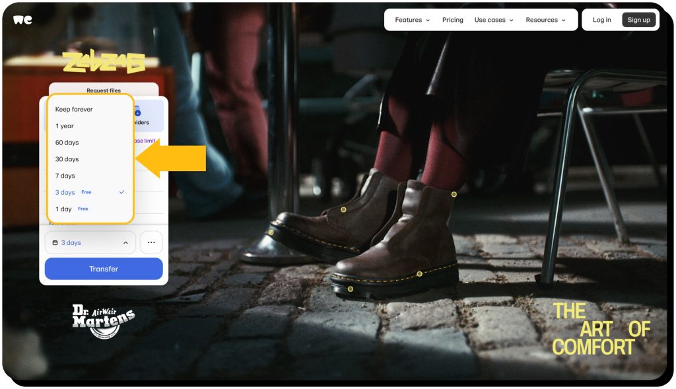Click the calendar icon beside 3 days selector
This screenshot has height=389, width=676.
(x=55, y=242)
